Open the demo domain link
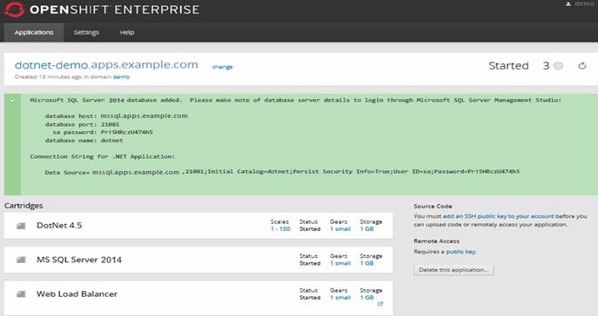 tap(121, 76)
